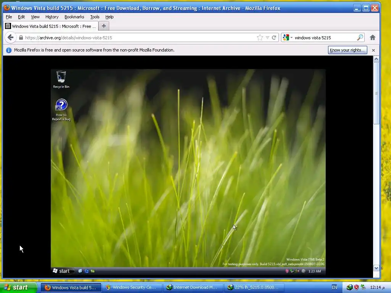Click the How to Report a Bug icon
Screen dimensions: 391x293
pos(61,110)
